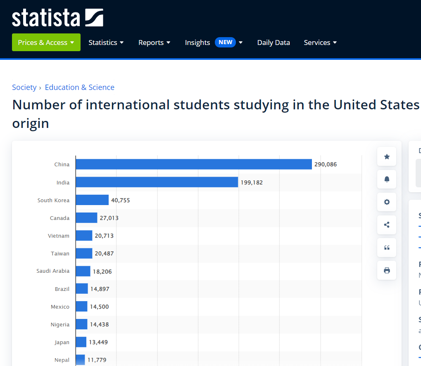This screenshot has width=421, height=366.
Task: Expand the Services menu
Action: point(320,43)
